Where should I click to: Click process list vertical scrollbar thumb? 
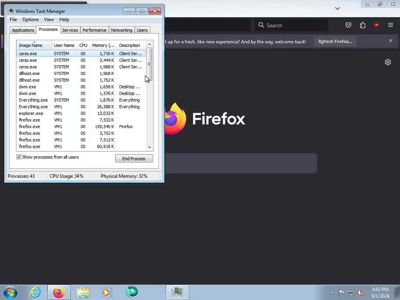pyautogui.click(x=150, y=64)
